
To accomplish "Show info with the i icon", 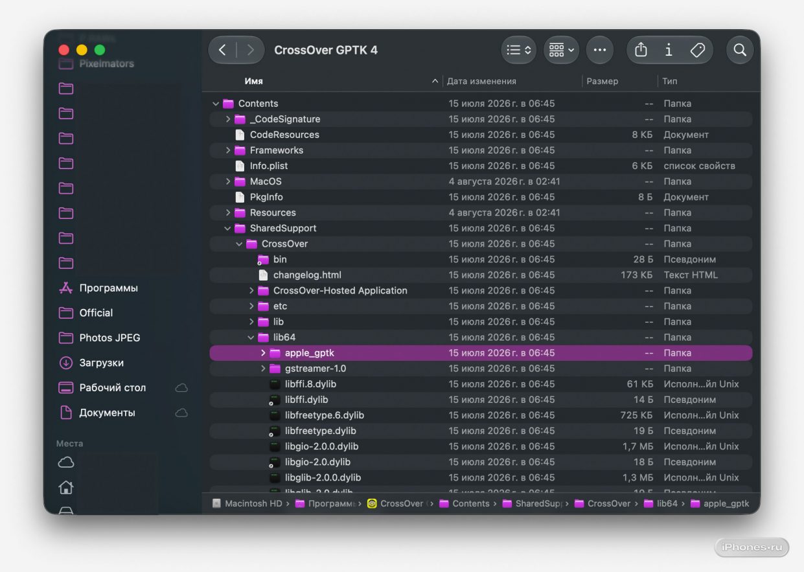I will tap(669, 50).
